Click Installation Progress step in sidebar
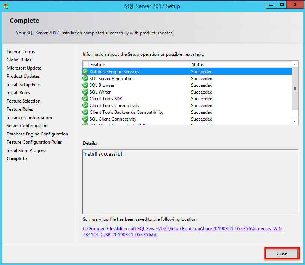Viewport: 305px width, 265px height. point(27,150)
